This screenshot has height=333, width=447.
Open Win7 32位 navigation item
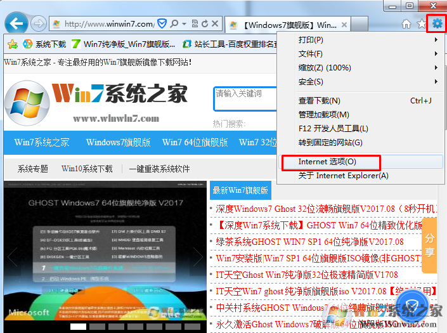[x=258, y=142]
